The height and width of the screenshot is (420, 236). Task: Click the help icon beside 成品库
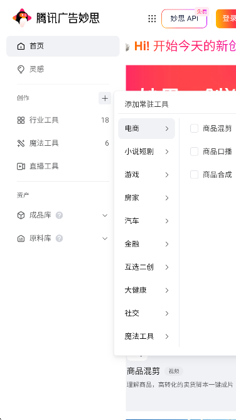[x=60, y=216]
